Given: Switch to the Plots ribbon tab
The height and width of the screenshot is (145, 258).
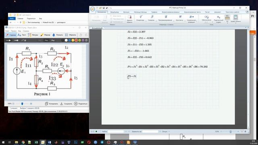Looking at the screenshot, I should (154, 12).
